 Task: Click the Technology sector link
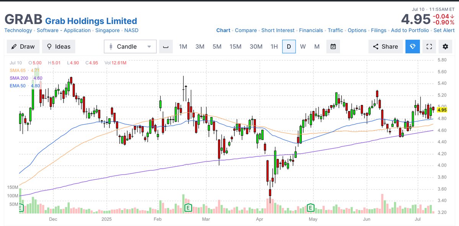(x=18, y=30)
